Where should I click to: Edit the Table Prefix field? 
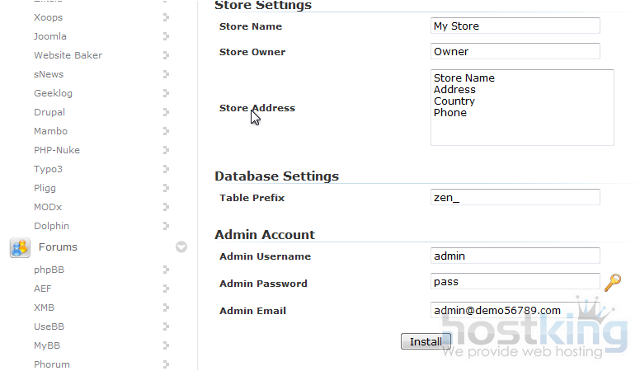[x=515, y=198]
